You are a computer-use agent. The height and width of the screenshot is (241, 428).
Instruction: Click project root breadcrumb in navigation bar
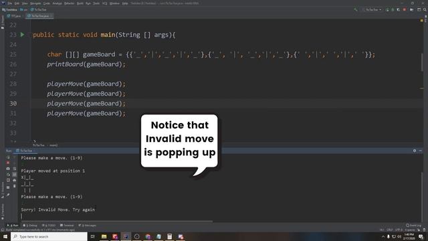point(10,9)
